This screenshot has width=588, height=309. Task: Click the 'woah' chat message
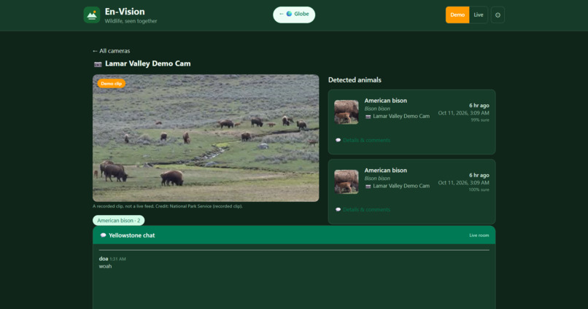[x=105, y=266]
